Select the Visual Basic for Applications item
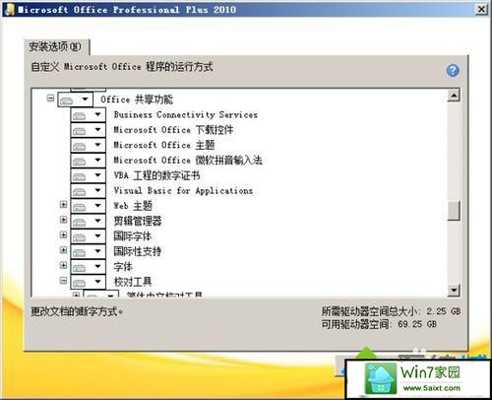Screen dimensions: 492x400 (183, 191)
